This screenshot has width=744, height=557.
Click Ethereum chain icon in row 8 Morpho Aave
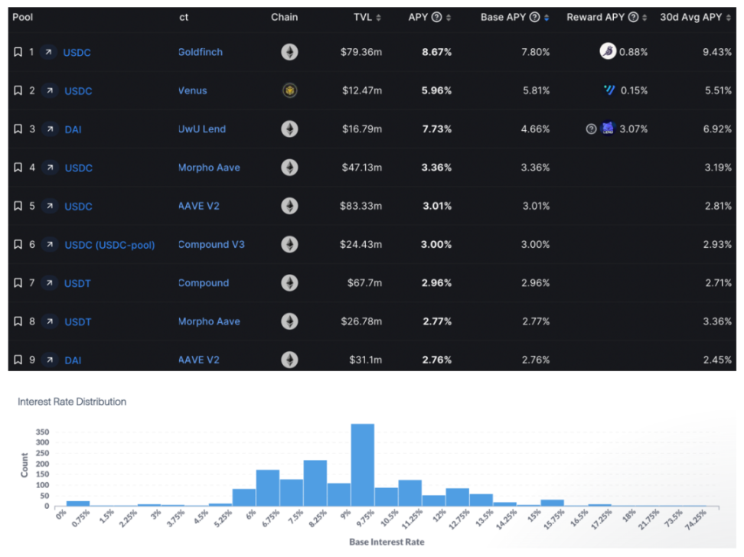[289, 321]
